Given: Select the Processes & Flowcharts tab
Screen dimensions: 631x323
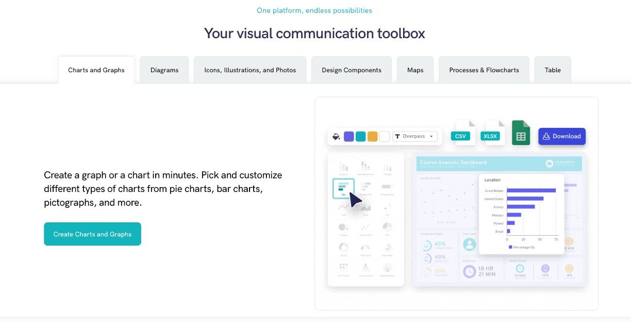Looking at the screenshot, I should [x=484, y=70].
